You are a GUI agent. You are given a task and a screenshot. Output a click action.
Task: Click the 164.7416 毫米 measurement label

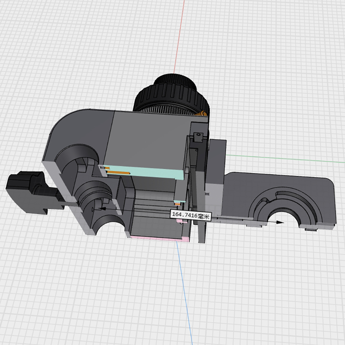tap(191, 215)
